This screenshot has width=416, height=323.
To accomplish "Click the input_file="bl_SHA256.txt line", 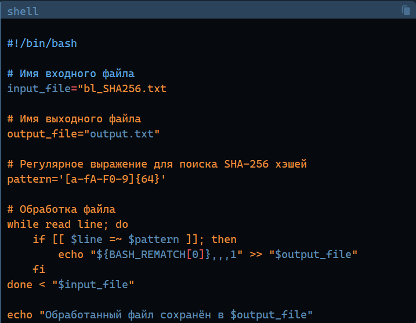I will click(87, 89).
